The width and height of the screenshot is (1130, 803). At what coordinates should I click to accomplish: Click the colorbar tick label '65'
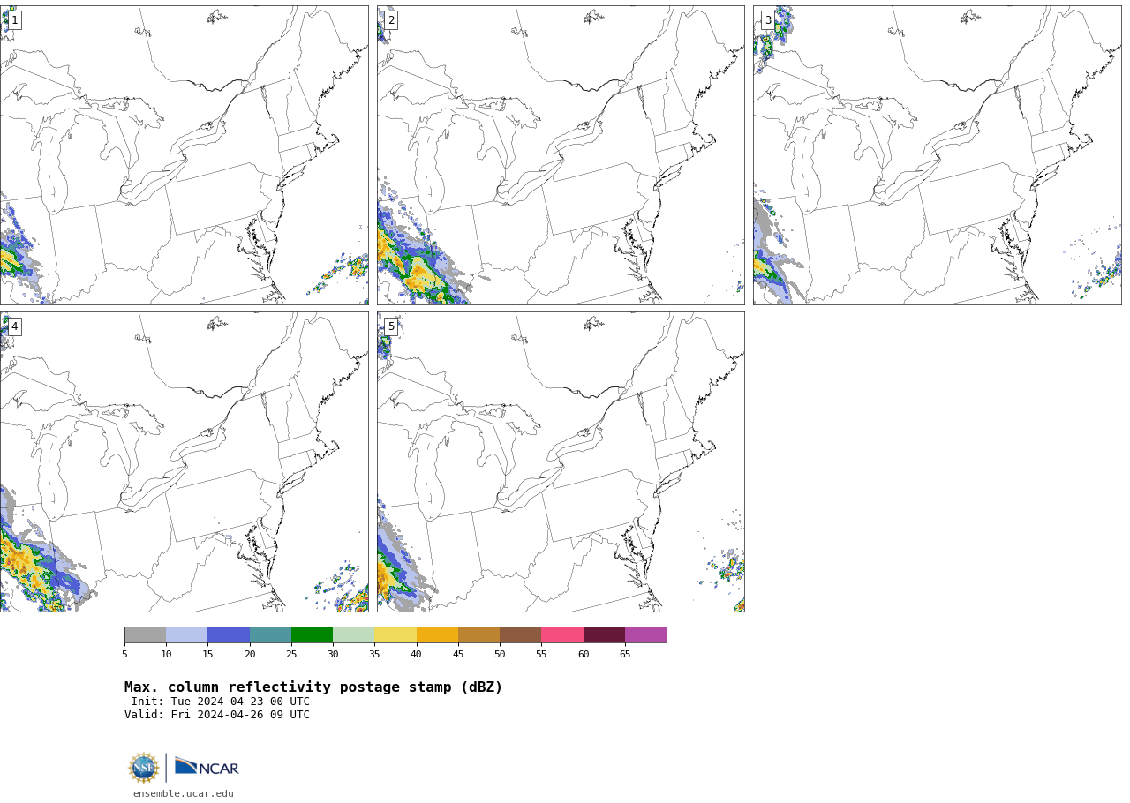point(625,655)
